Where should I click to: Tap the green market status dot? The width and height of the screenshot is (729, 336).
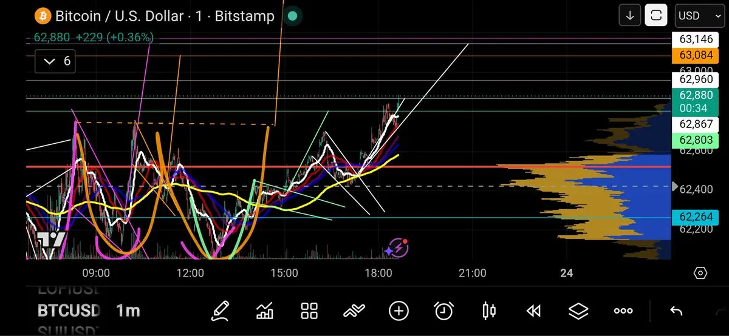tap(292, 16)
